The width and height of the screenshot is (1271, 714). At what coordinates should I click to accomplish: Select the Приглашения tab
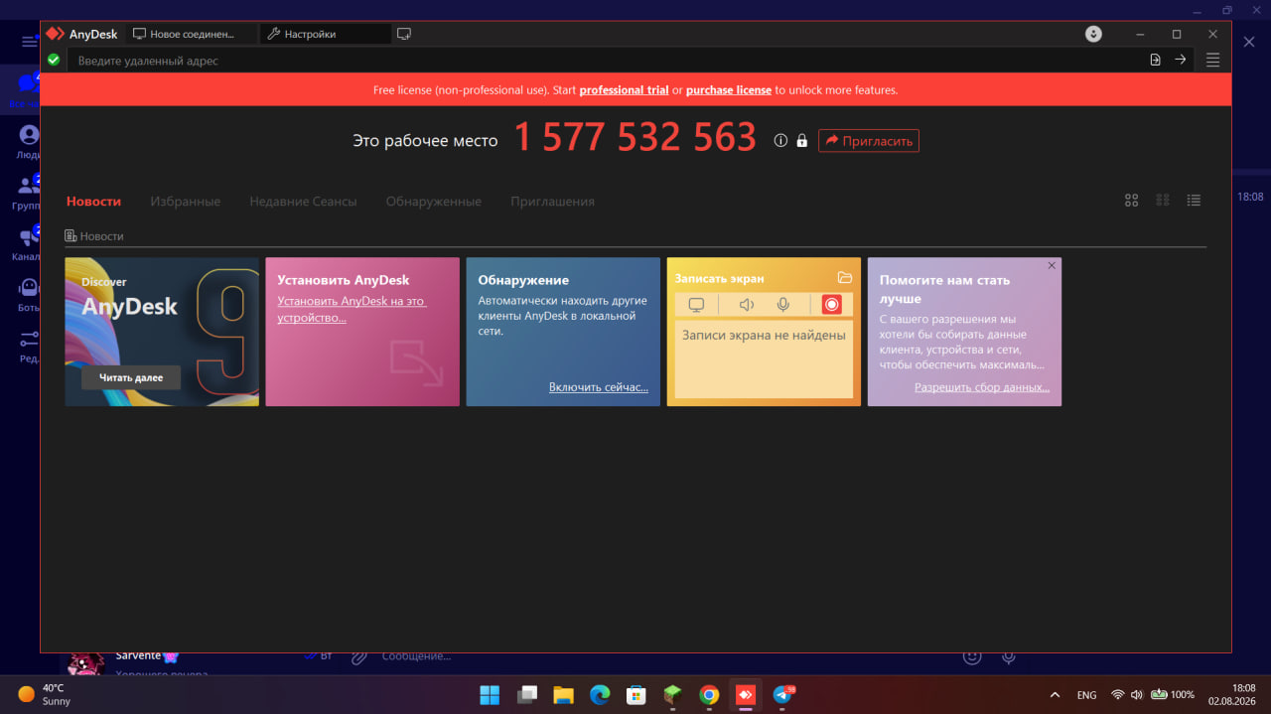coord(552,201)
